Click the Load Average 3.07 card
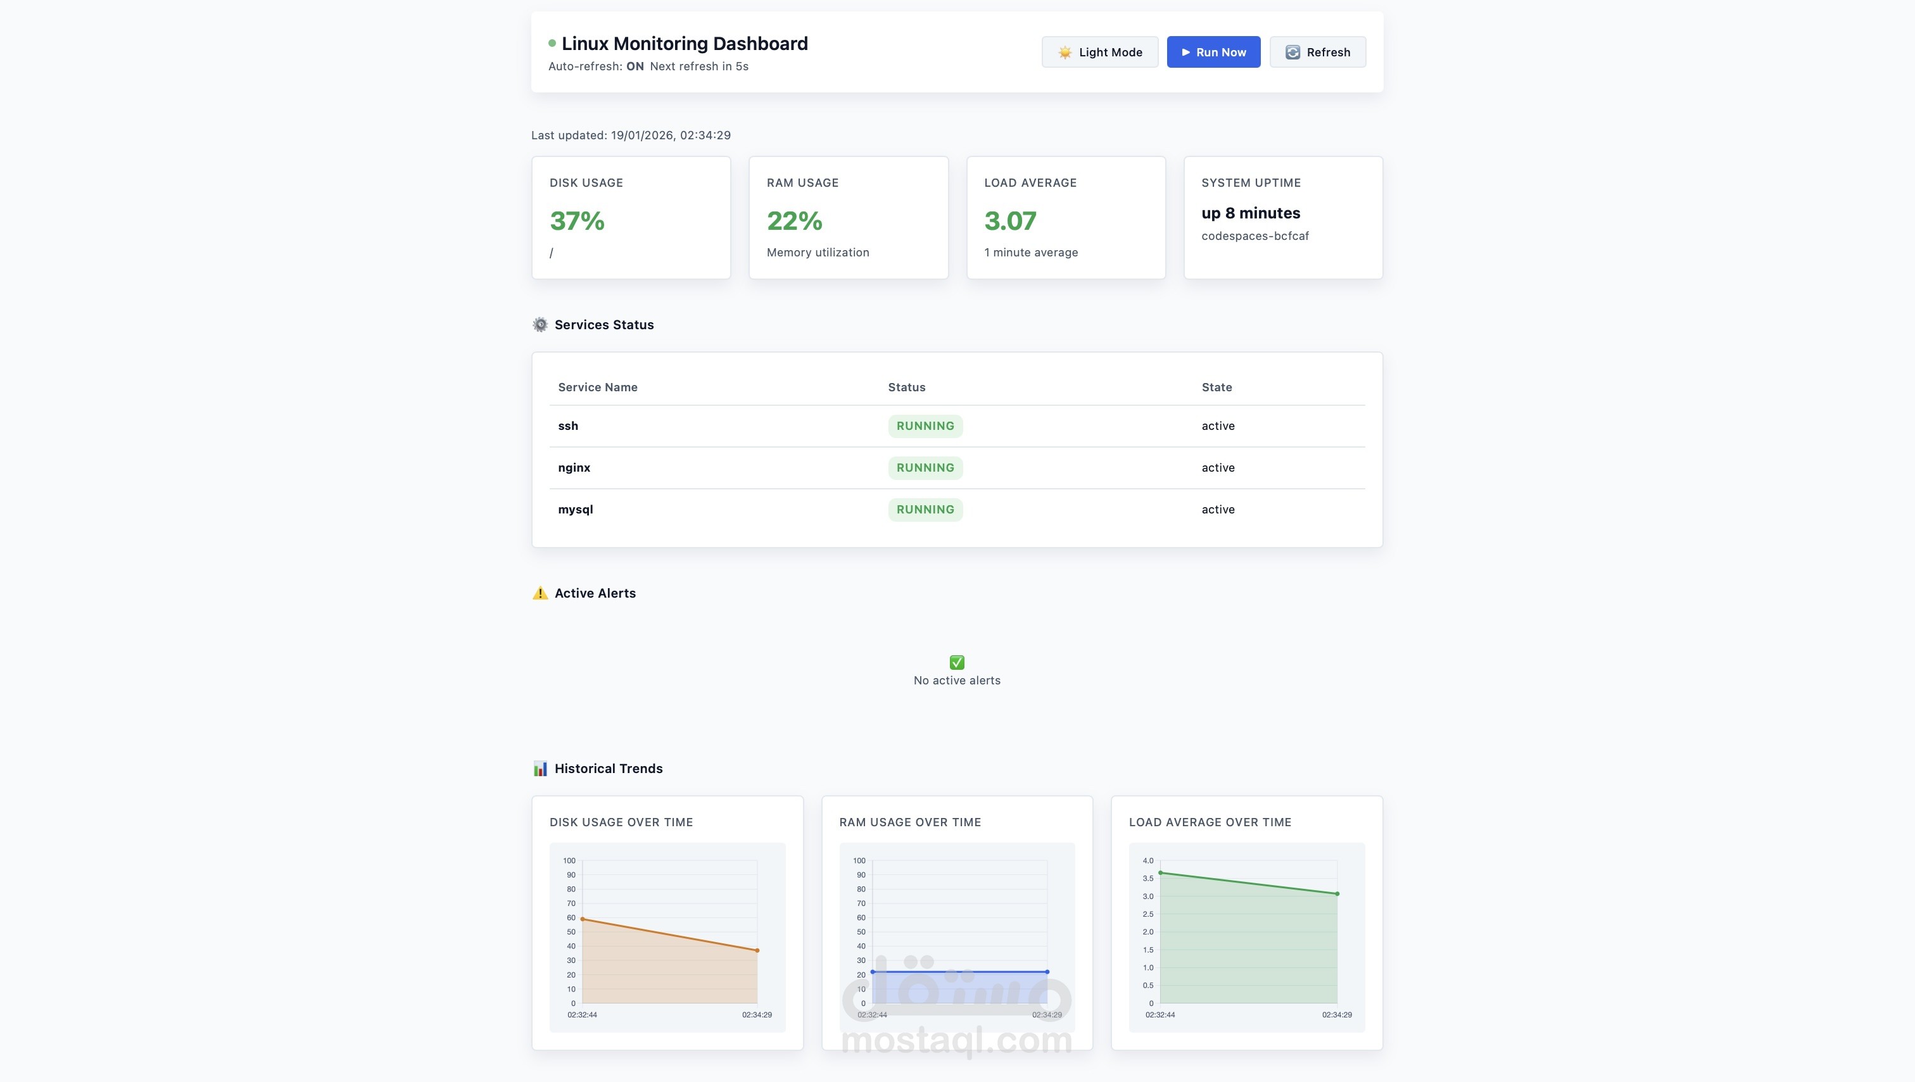The width and height of the screenshot is (1915, 1082). (x=1065, y=218)
